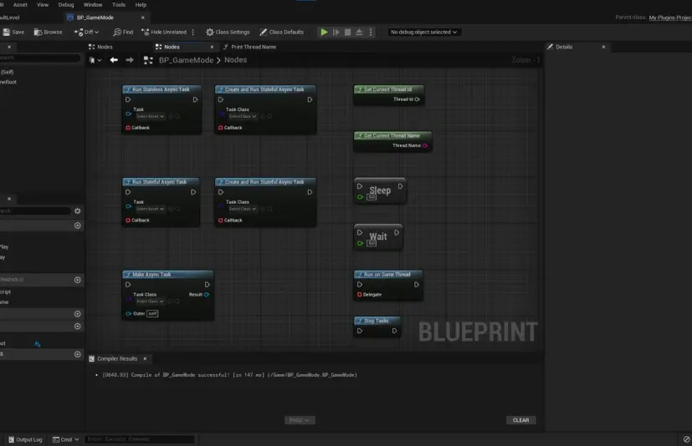Click the Browse button in toolbar
The width and height of the screenshot is (692, 446).
coord(48,33)
